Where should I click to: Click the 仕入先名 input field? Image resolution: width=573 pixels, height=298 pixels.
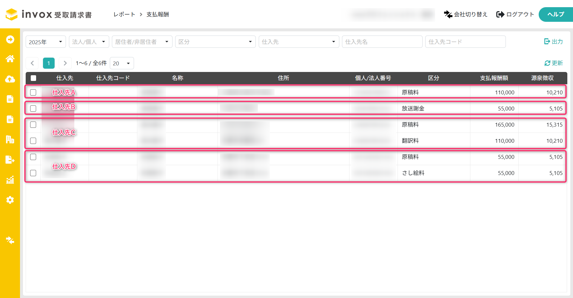pos(382,42)
